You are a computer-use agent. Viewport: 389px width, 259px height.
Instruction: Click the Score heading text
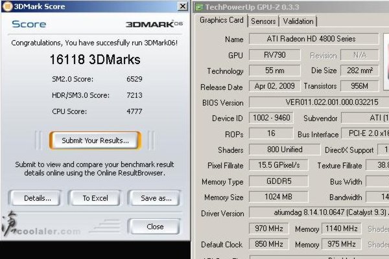pos(29,24)
